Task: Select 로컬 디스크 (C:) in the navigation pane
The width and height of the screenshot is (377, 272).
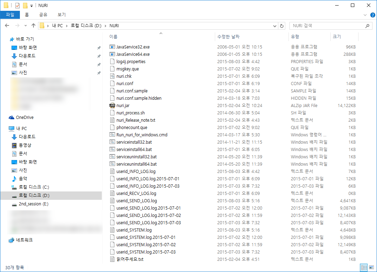Action: tap(34, 187)
